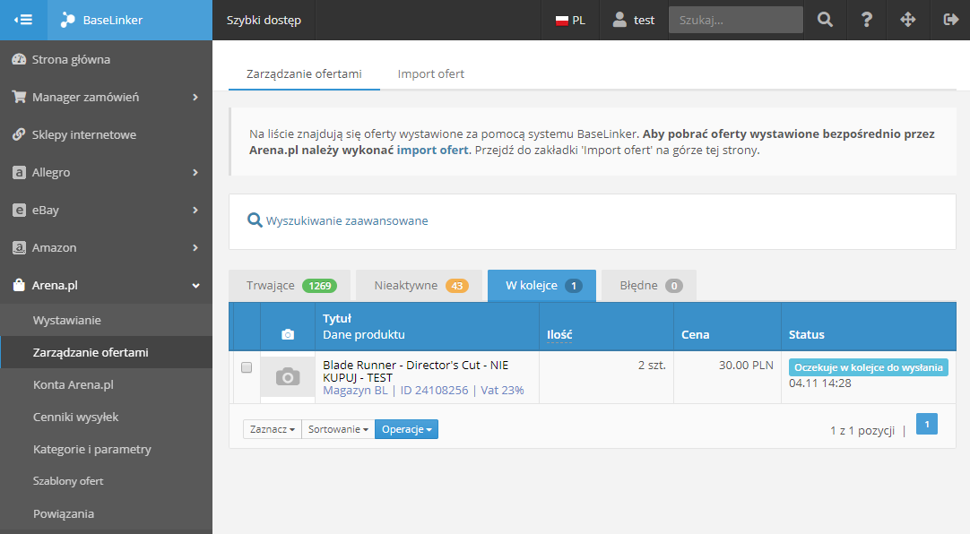Log out using the exit arrow icon

click(x=950, y=20)
